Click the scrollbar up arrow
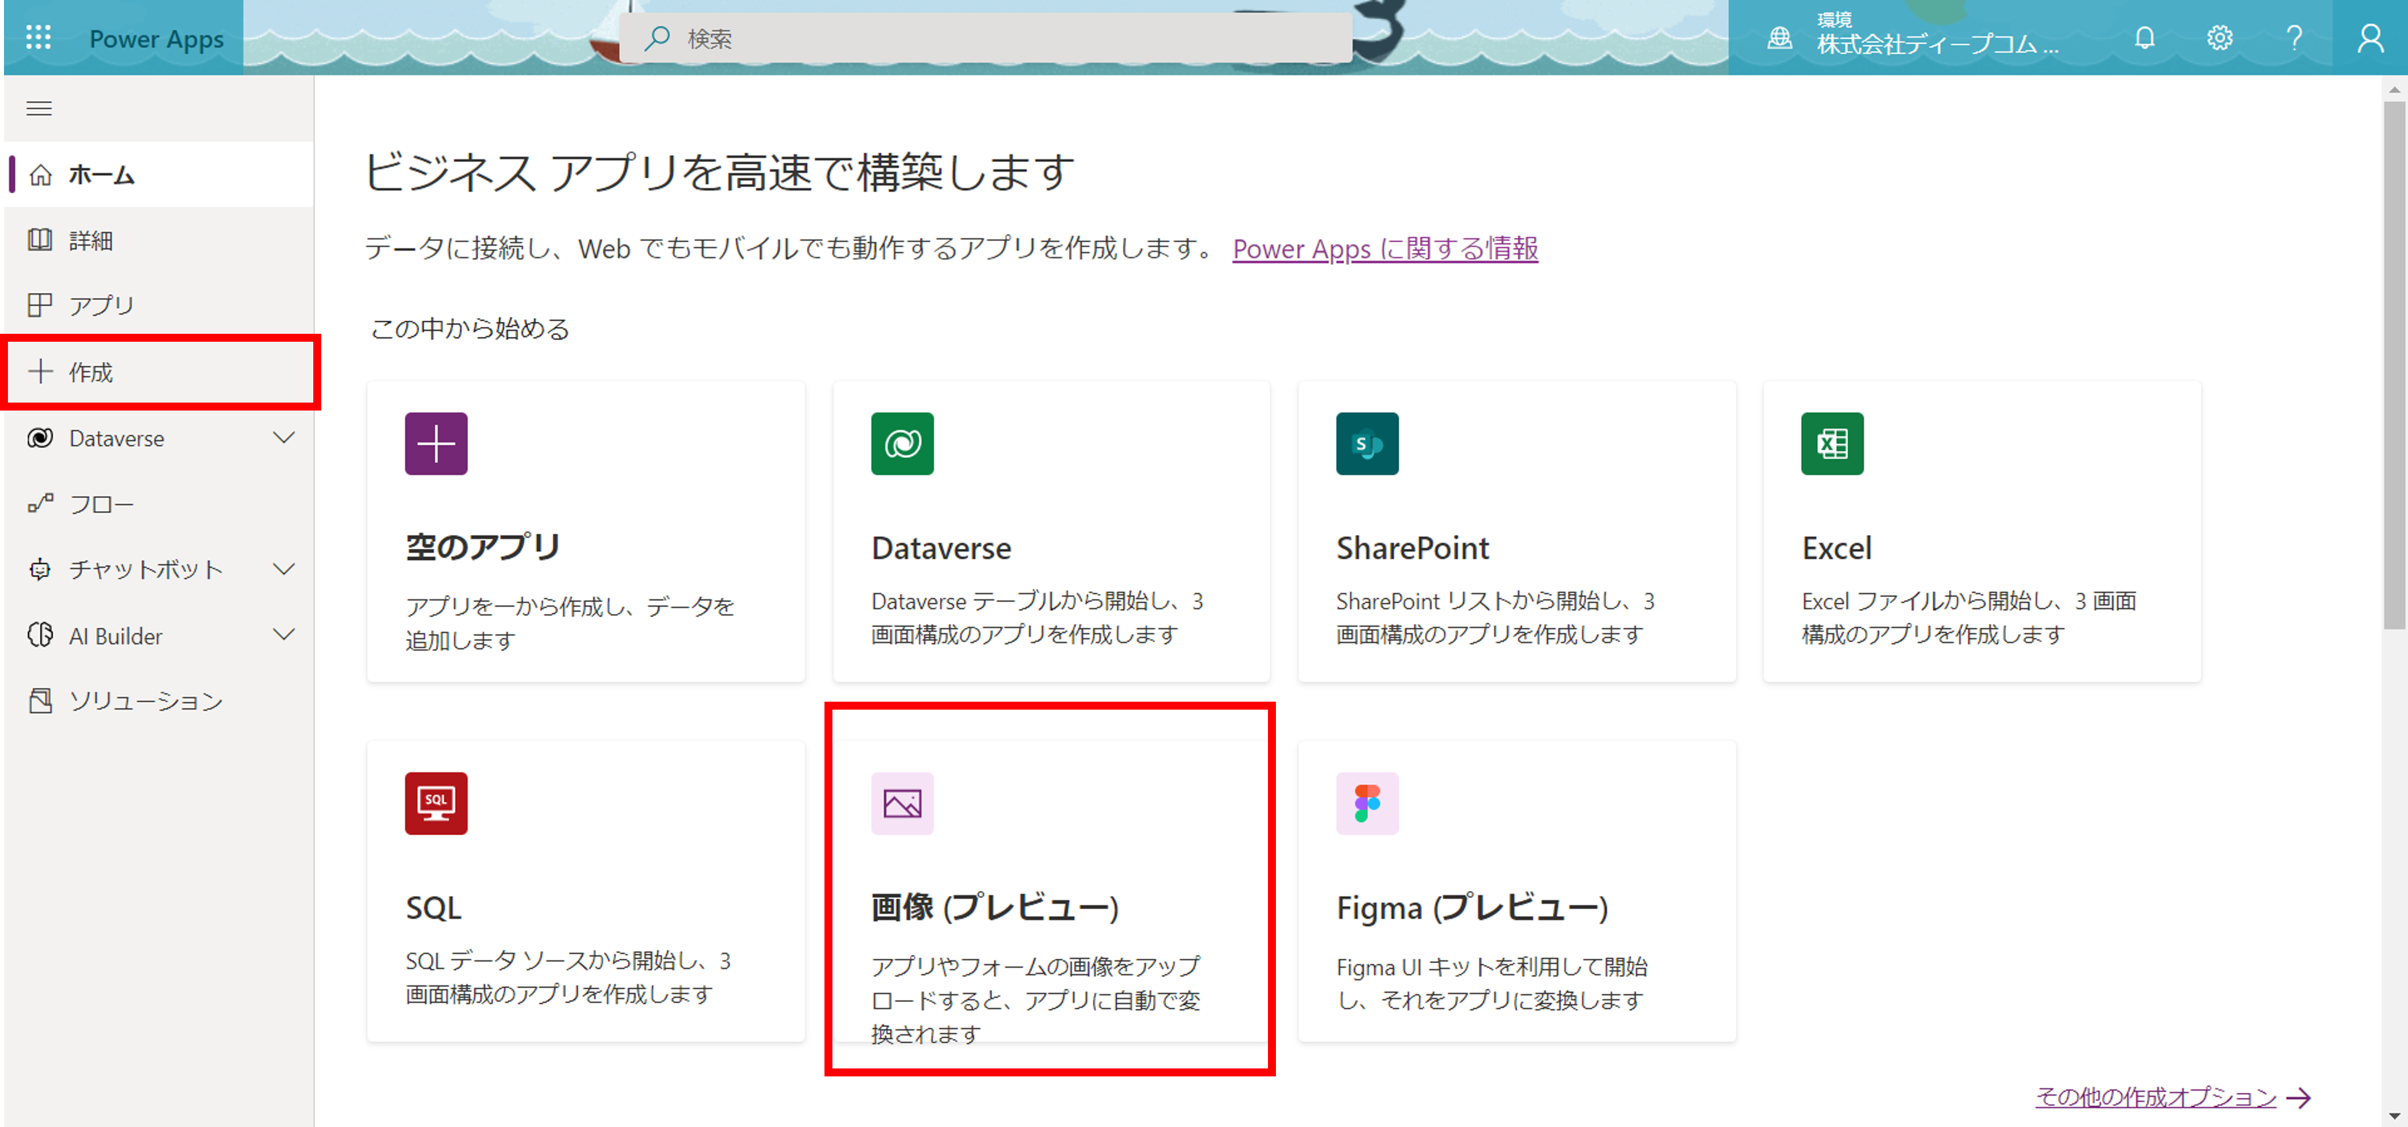The width and height of the screenshot is (2408, 1127). 2393,90
